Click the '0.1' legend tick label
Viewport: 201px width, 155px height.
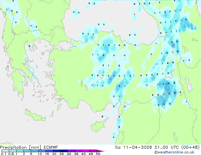[3, 154]
